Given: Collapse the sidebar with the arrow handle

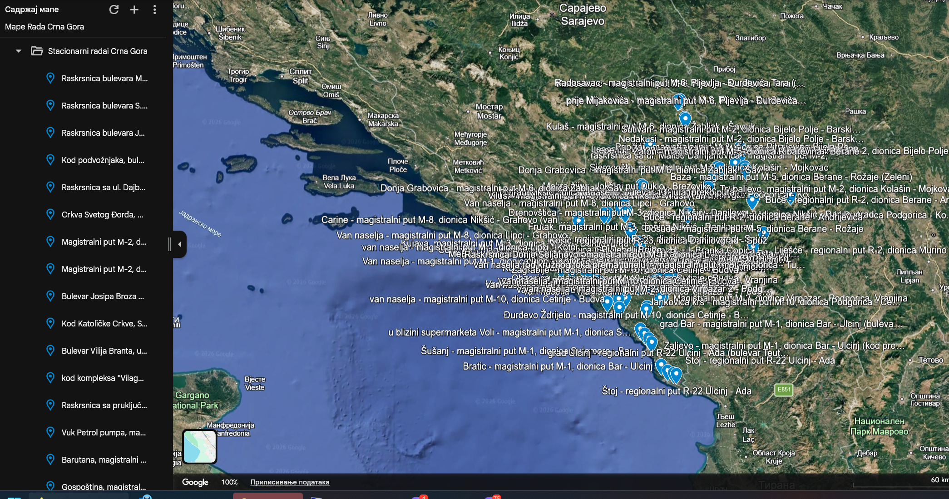Looking at the screenshot, I should [x=179, y=244].
